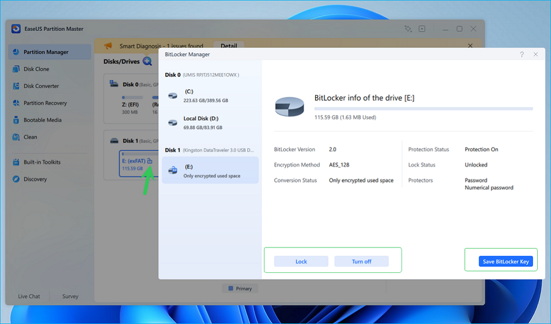This screenshot has width=551, height=324.
Task: Open BitLocker Manager help question mark
Action: 522,54
